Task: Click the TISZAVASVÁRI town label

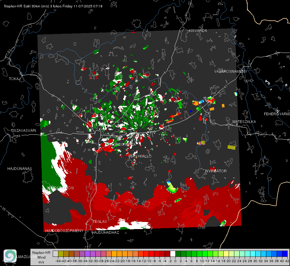Action: pyautogui.click(x=23, y=131)
